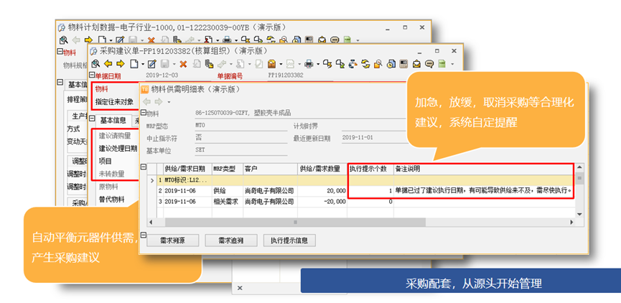
Task: Click the grey back arrow in 物料供需明细表
Action: [146, 102]
